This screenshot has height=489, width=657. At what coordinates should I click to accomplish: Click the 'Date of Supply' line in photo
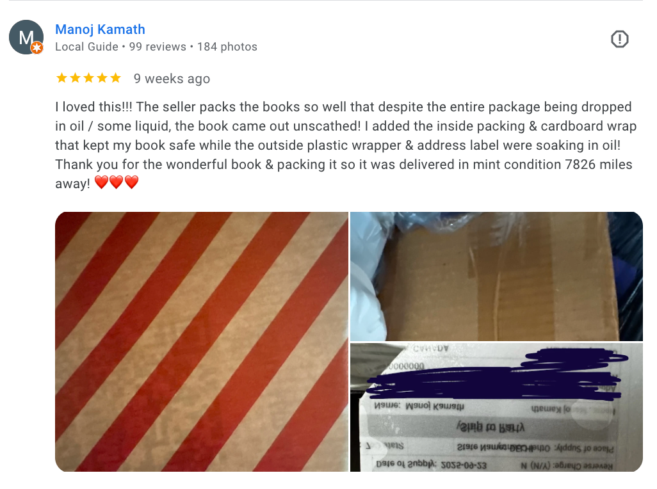[x=431, y=465]
